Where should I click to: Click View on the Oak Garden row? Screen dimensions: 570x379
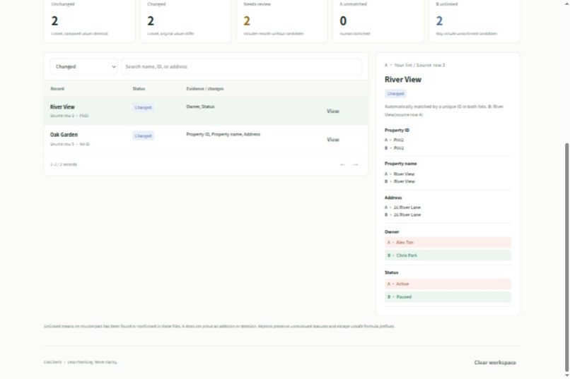[x=332, y=140]
